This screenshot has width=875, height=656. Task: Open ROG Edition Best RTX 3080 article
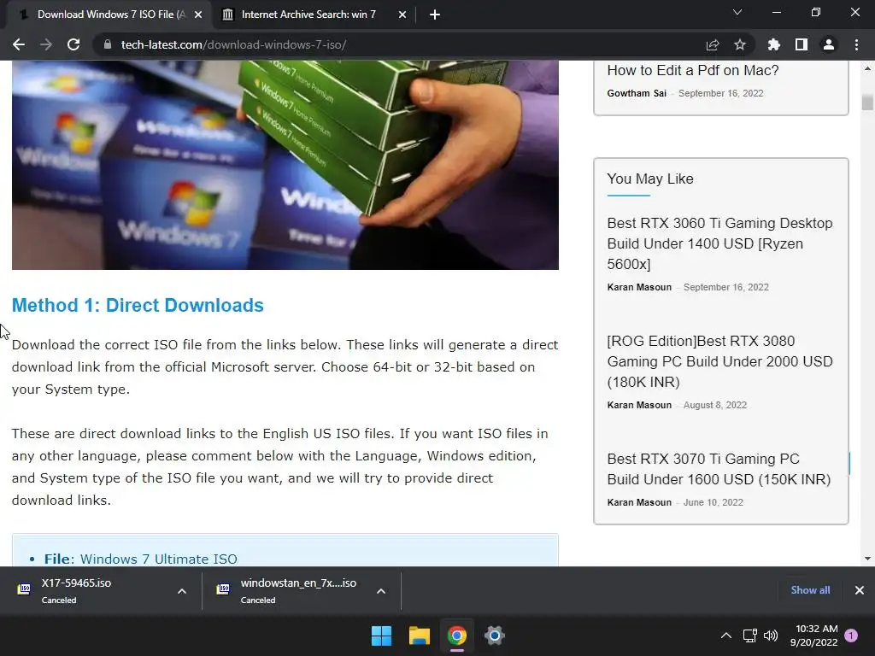point(719,361)
